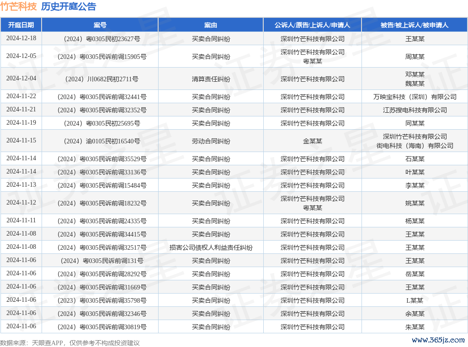Click defendant 江苏搜电科技有限公司
This screenshot has width=468, height=347.
[415, 110]
